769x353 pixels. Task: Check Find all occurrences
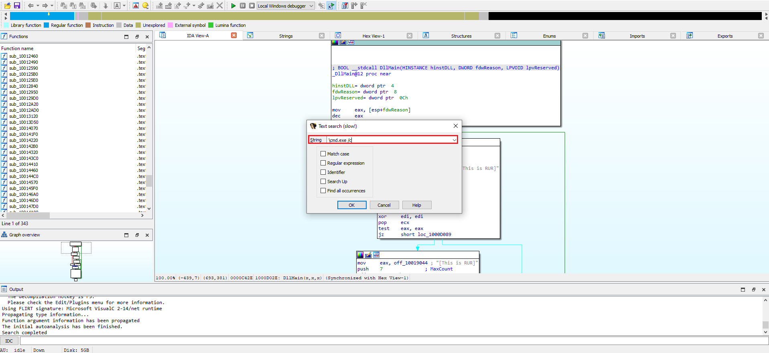point(323,191)
